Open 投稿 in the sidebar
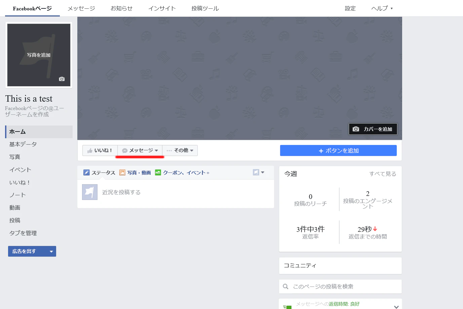The width and height of the screenshot is (463, 309). click(x=15, y=220)
